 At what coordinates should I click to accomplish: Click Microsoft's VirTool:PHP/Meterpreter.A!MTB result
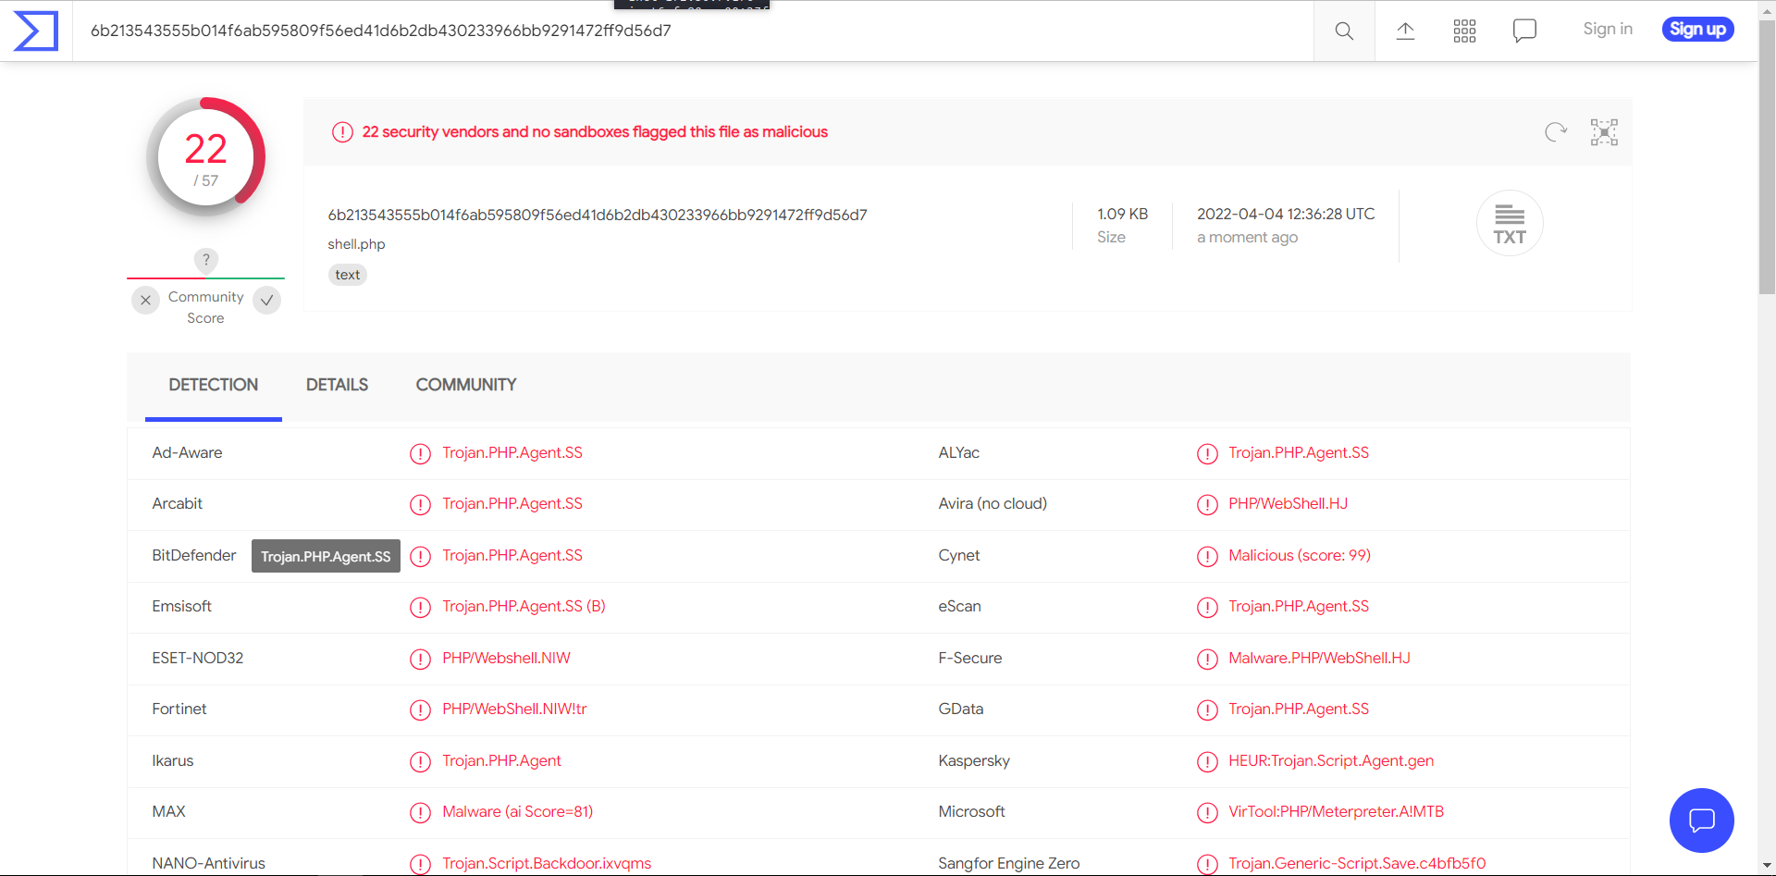(x=1336, y=811)
